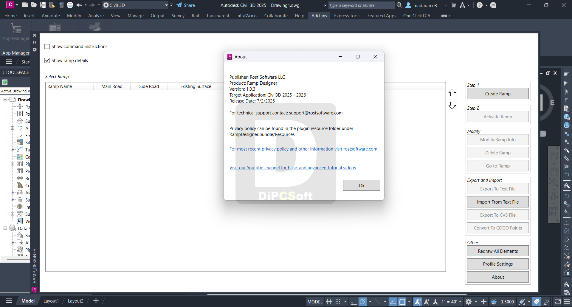
Task: Open the Collaborate ribbon tab
Action: 276,16
